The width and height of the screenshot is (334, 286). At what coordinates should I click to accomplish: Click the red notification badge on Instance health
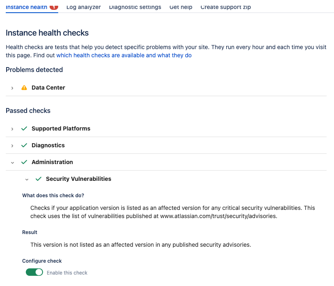[54, 7]
